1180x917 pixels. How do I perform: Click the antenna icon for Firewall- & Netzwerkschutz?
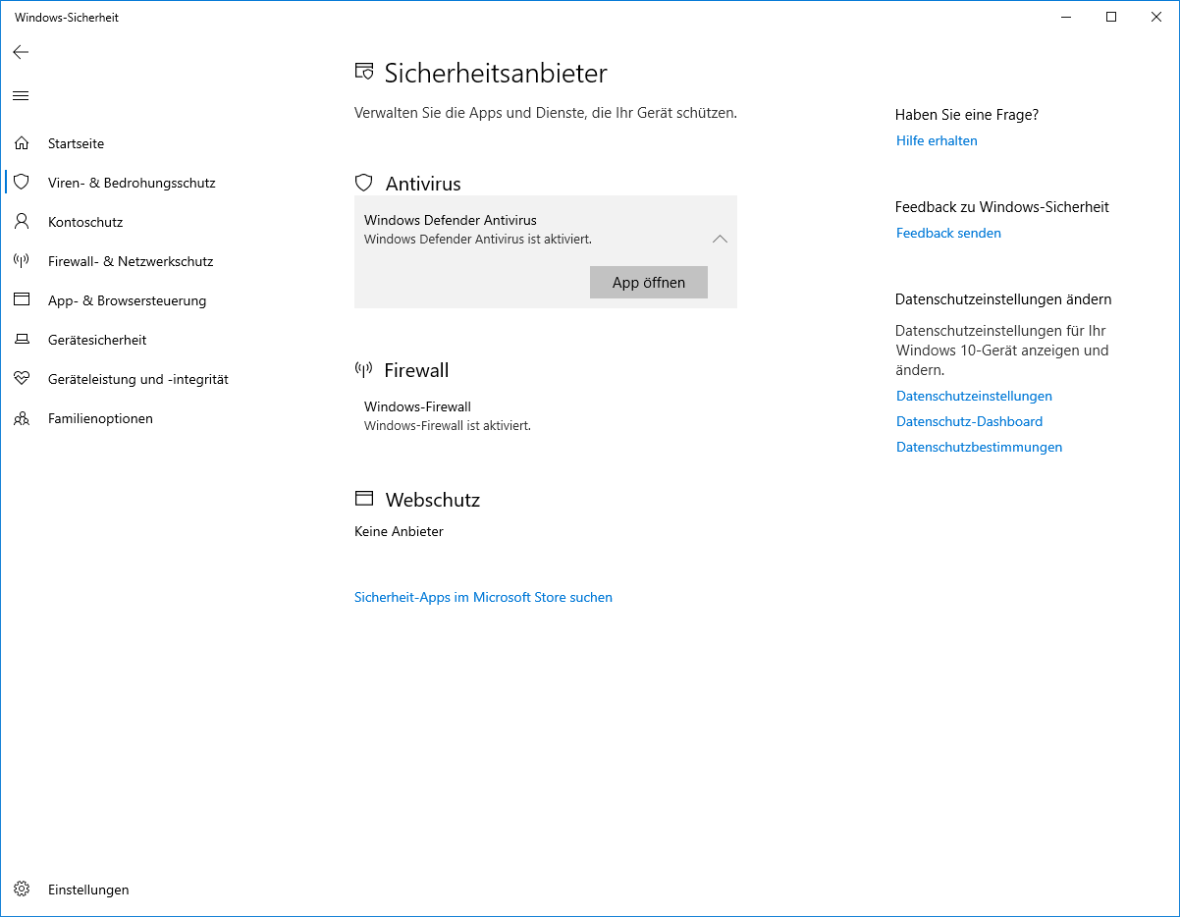pos(22,261)
